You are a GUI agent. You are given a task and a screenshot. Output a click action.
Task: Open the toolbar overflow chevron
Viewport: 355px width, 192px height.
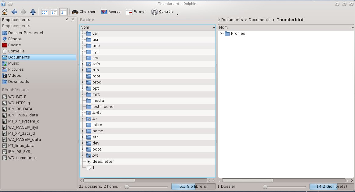tap(178, 14)
